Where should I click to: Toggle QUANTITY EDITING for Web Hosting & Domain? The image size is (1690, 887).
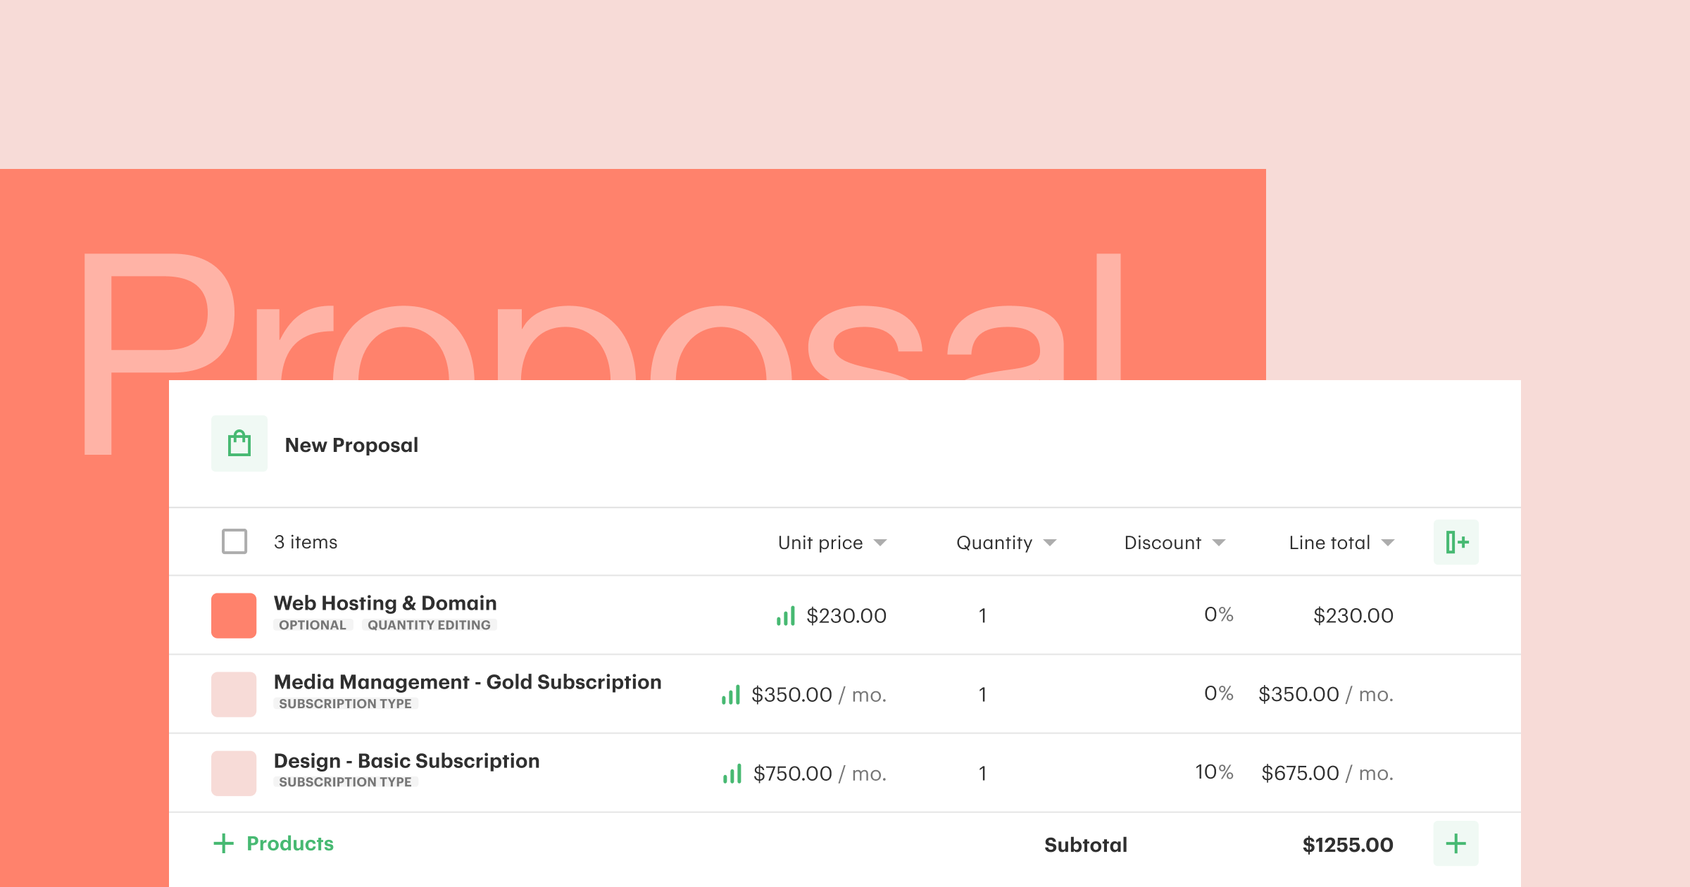[x=428, y=624]
